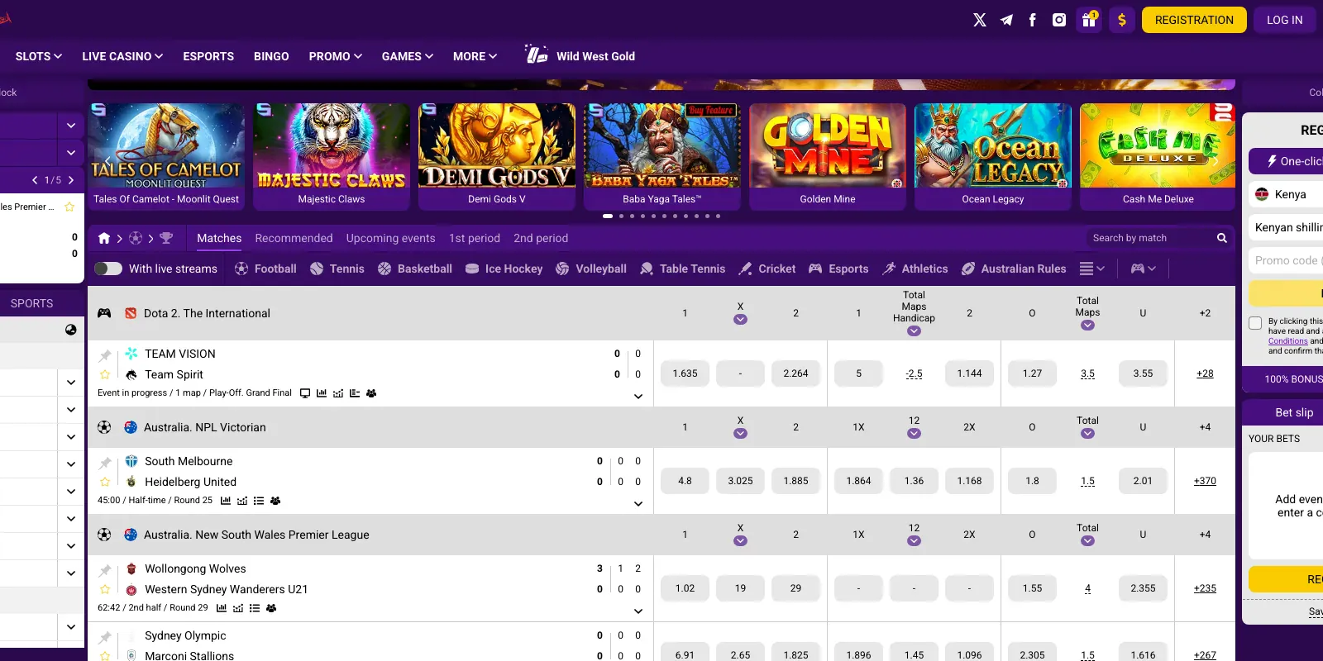Screen dimensions: 1323x661
Task: Favorite the Heidelberg United match star
Action: [105, 482]
